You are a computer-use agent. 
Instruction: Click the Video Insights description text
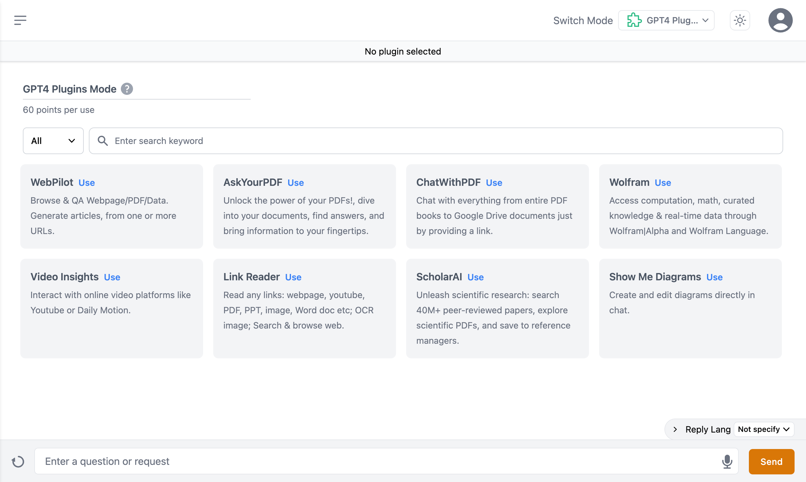coord(110,303)
